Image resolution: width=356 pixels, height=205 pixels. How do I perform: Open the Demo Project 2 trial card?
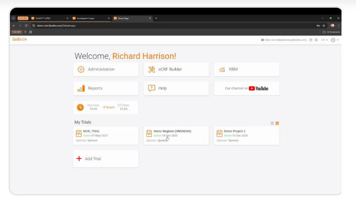[x=246, y=135]
